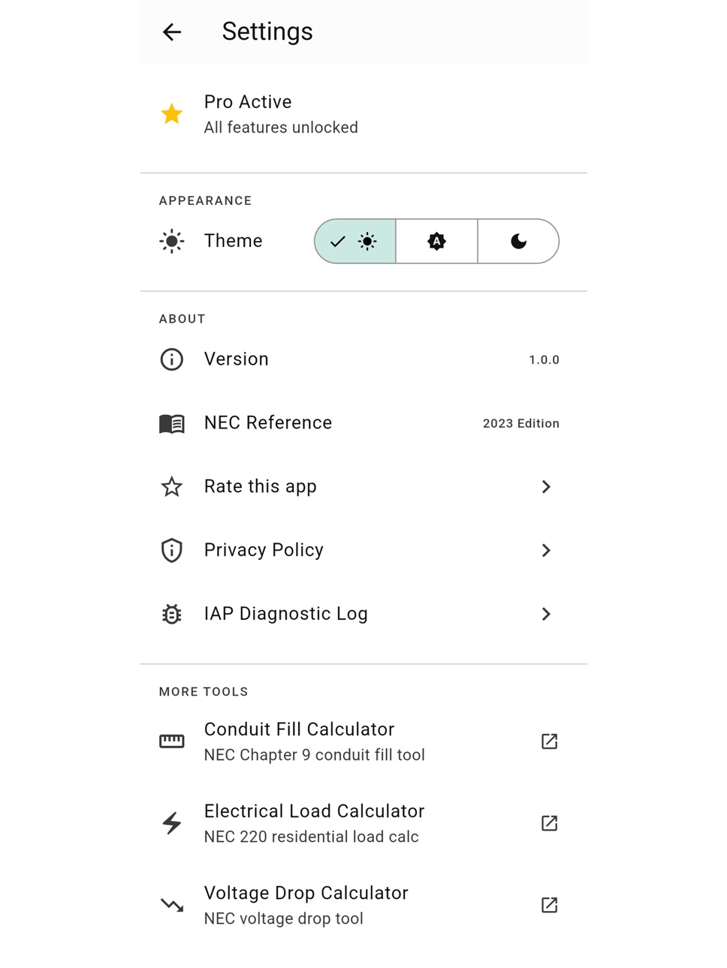Click the shield icon beside Privacy Policy

tap(172, 550)
